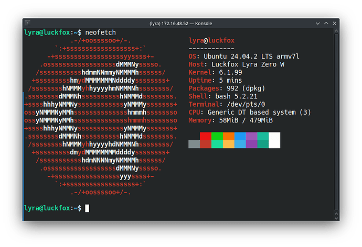Click the terminal vertical scrollbar track
Image resolution: width=362 pixels, height=247 pixels.
click(x=336, y=122)
